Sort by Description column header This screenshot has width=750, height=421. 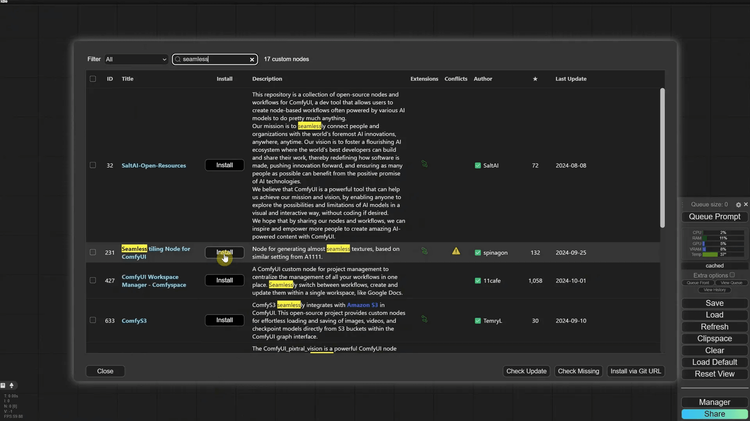[x=267, y=79]
